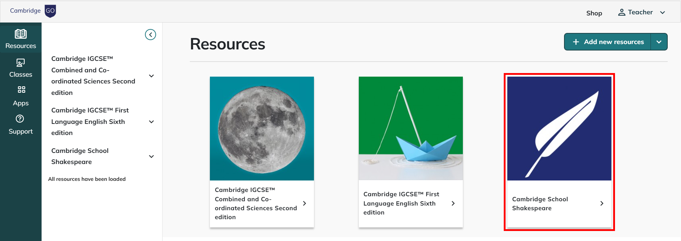Select First Language English Sixth edition list item
Image resolution: width=681 pixels, height=241 pixels.
[x=90, y=121]
